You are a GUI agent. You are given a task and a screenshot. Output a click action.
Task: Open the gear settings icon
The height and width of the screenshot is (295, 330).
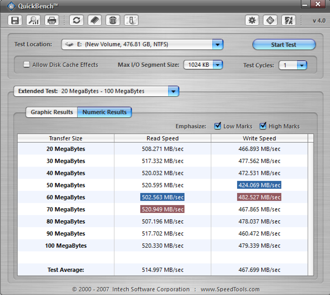[252, 20]
